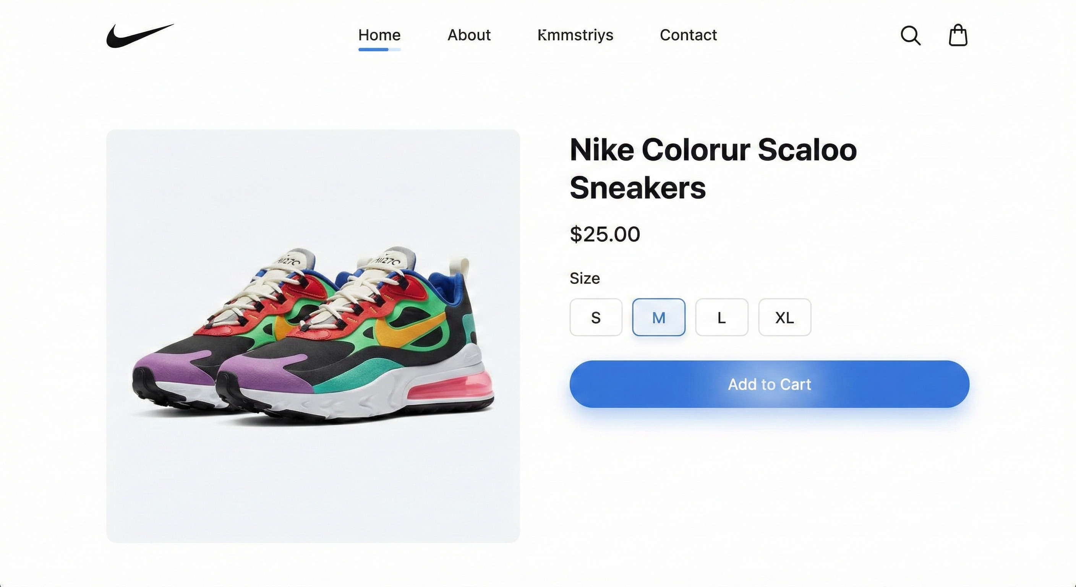Choose size S
Viewport: 1076px width, 587px height.
coord(596,318)
